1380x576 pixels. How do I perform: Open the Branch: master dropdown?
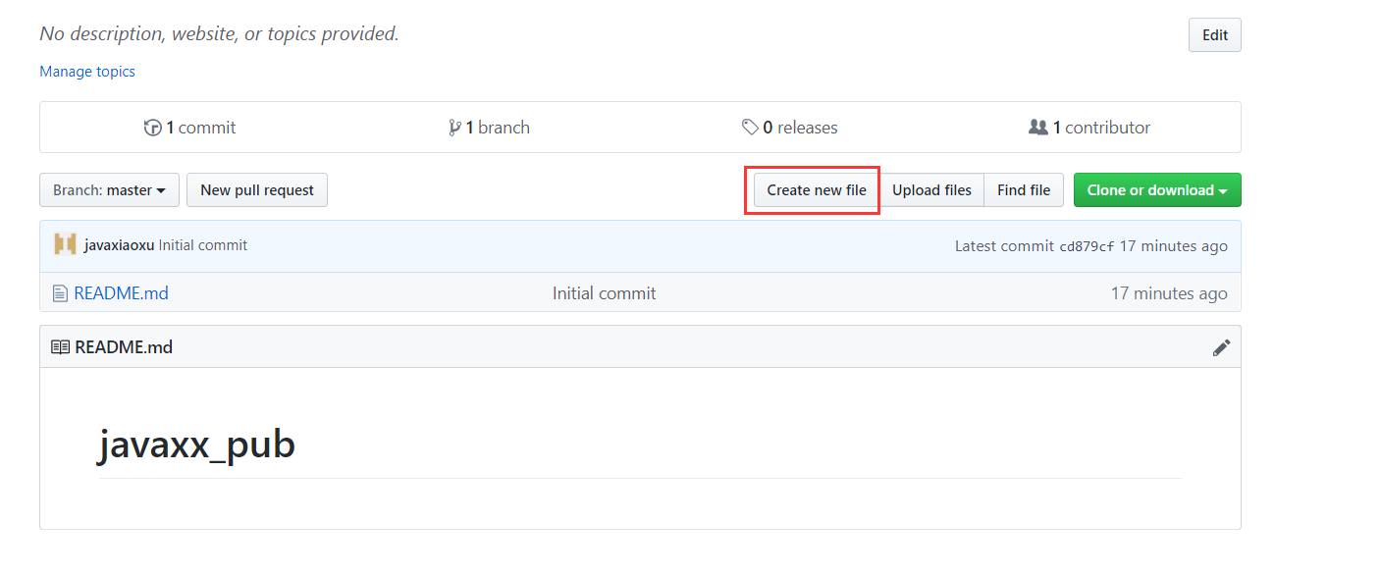coord(109,190)
